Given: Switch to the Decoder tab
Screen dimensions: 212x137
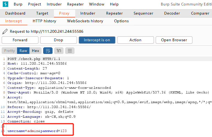Looking at the screenshot, I should tap(172, 13).
